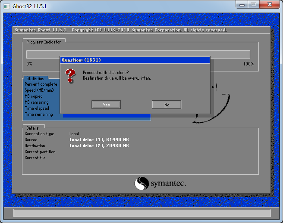
Task: Click the 'Speed (MB/min)' statistic label
Action: point(39,90)
